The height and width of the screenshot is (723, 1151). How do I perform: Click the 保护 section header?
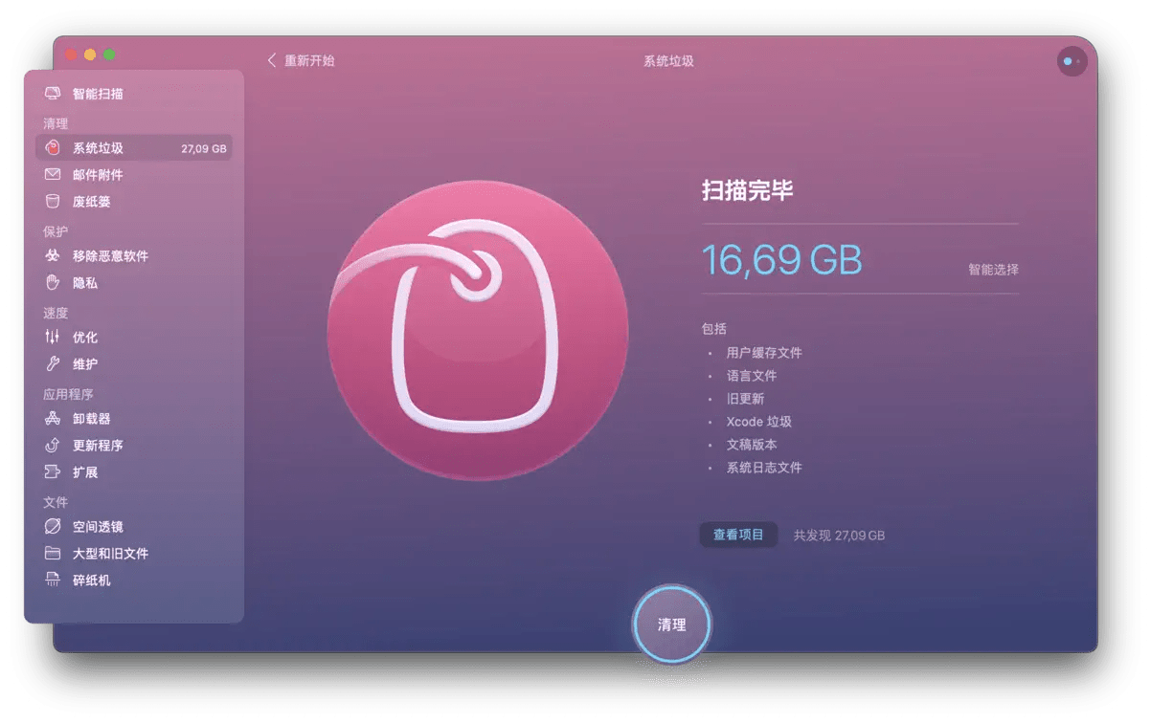click(56, 232)
